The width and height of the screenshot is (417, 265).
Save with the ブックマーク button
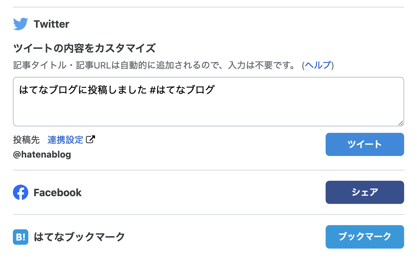(365, 237)
